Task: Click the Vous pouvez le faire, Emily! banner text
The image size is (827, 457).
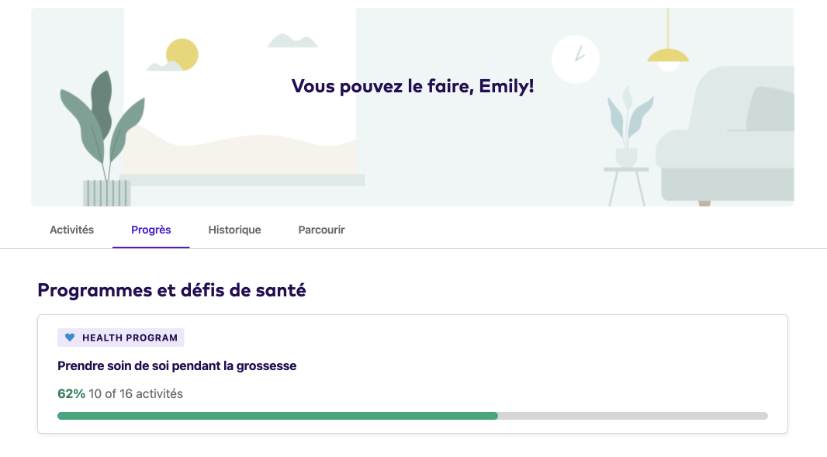Action: pos(413,85)
